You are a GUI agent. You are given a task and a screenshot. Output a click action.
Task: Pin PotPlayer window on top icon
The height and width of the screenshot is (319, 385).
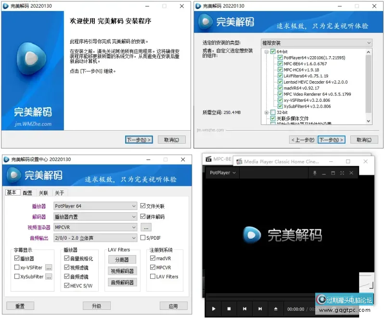(315, 173)
